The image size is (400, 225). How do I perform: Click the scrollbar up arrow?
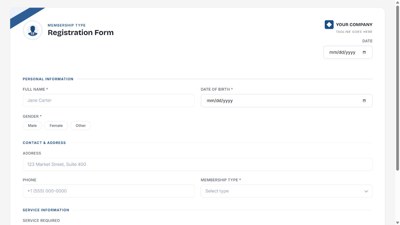click(x=397, y=2)
